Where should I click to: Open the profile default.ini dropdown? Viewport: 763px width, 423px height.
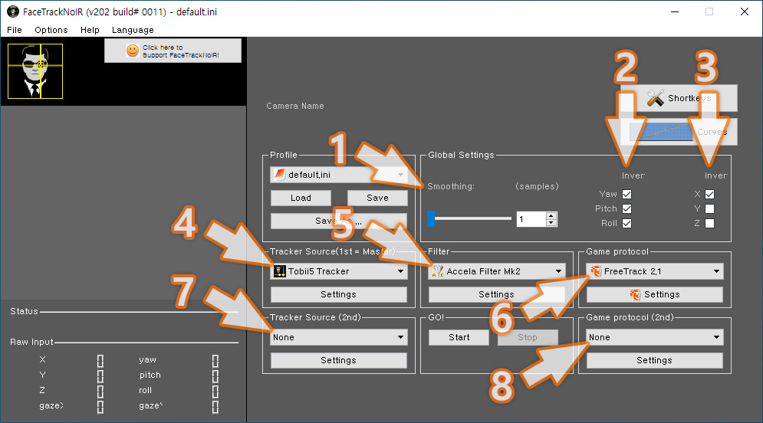[339, 175]
